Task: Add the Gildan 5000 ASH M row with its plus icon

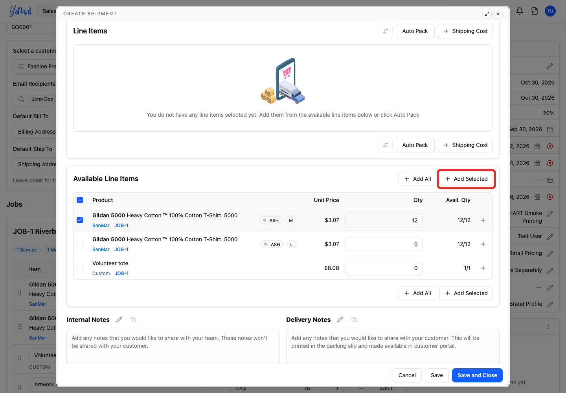Action: (483, 220)
